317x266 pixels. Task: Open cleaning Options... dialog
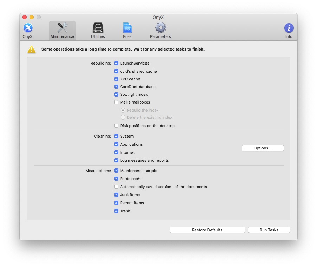pyautogui.click(x=263, y=148)
